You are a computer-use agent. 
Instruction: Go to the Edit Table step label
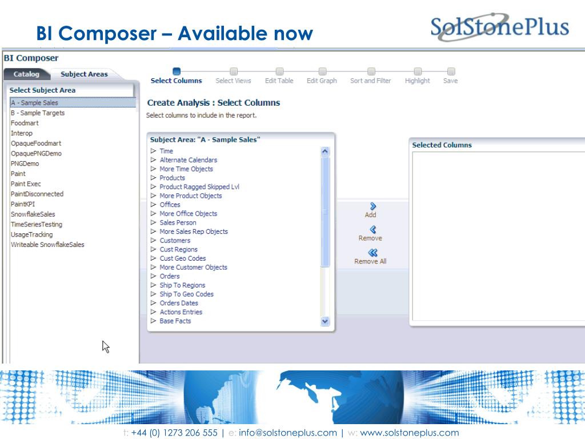point(279,81)
